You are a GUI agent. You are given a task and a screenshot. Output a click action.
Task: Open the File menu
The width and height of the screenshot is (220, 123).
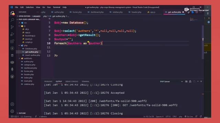[x=16, y=7]
